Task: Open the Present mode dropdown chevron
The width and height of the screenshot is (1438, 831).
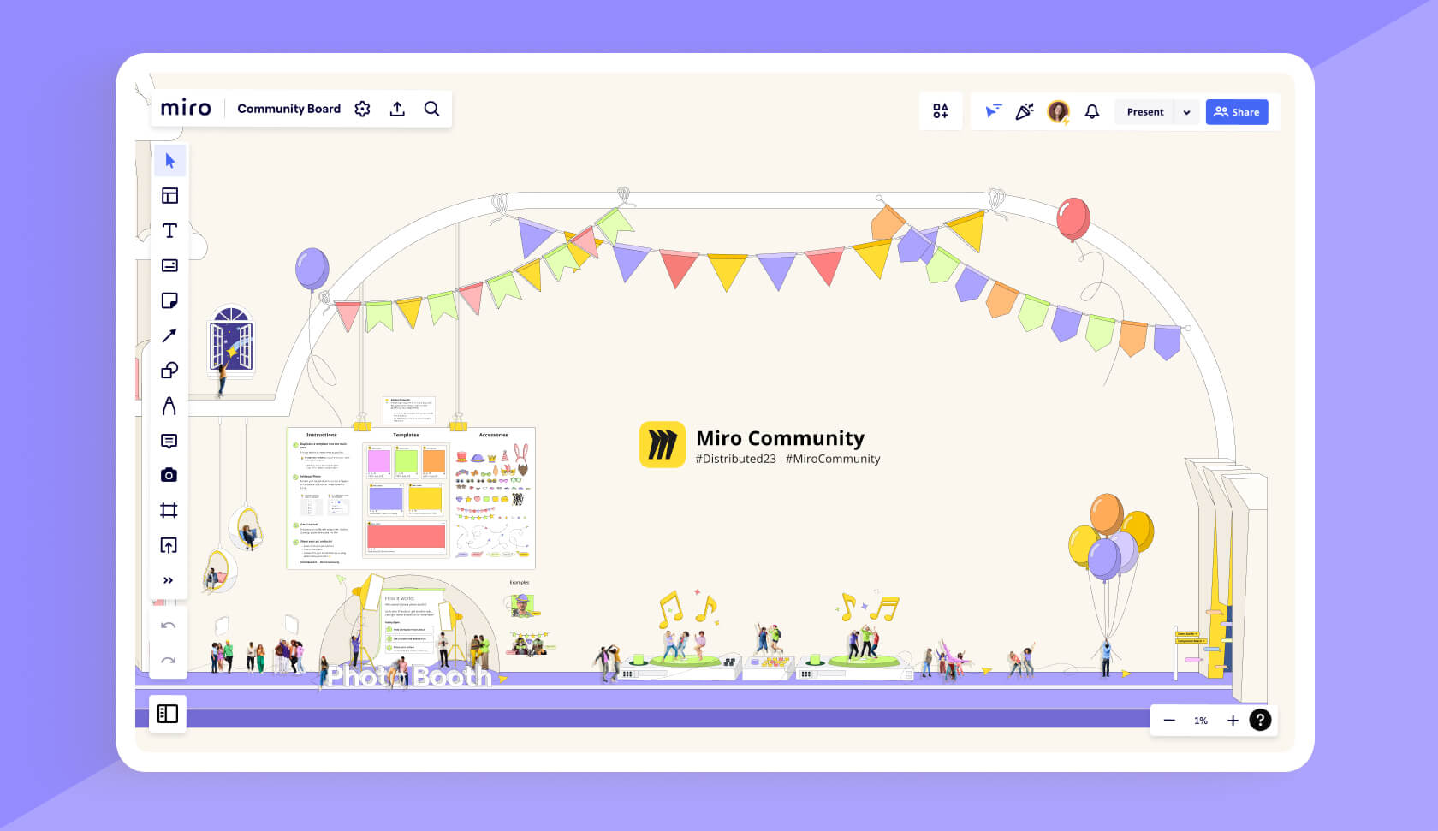Action: (1186, 112)
